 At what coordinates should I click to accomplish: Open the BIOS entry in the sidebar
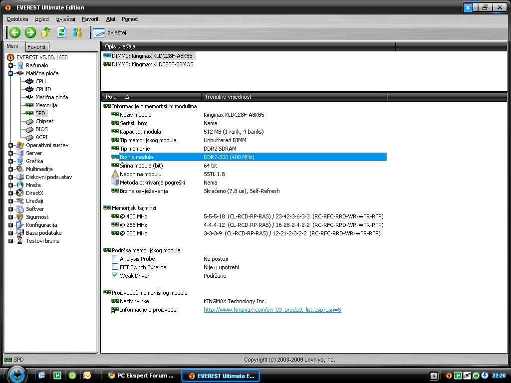(x=41, y=129)
